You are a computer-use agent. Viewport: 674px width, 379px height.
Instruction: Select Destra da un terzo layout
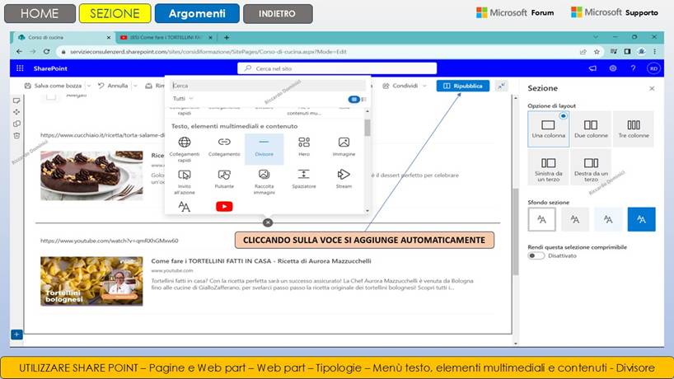[x=591, y=167]
